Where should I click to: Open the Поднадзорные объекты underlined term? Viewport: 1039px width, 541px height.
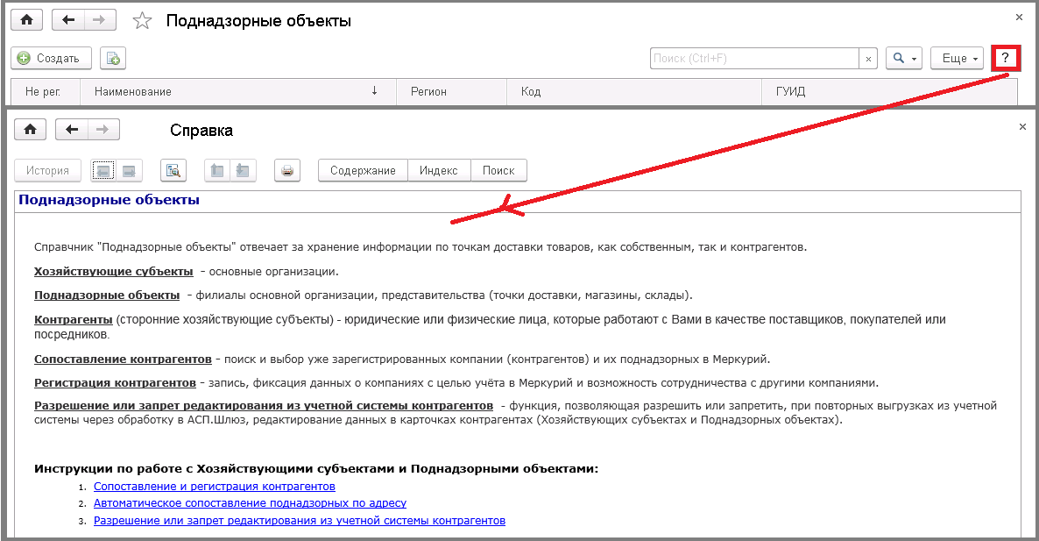click(107, 295)
